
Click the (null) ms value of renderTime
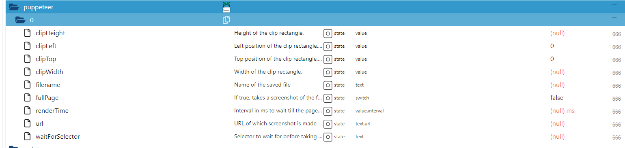[x=562, y=111]
